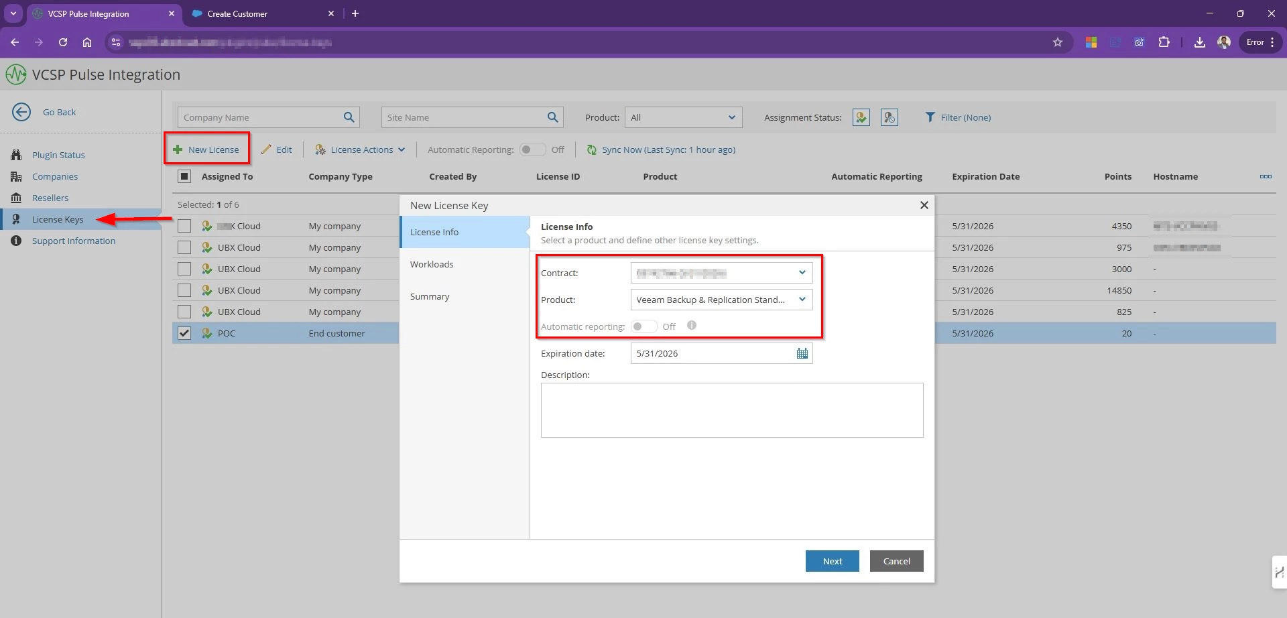Open the column chooser ellipsis icon
This screenshot has width=1287, height=618.
pyautogui.click(x=1266, y=176)
